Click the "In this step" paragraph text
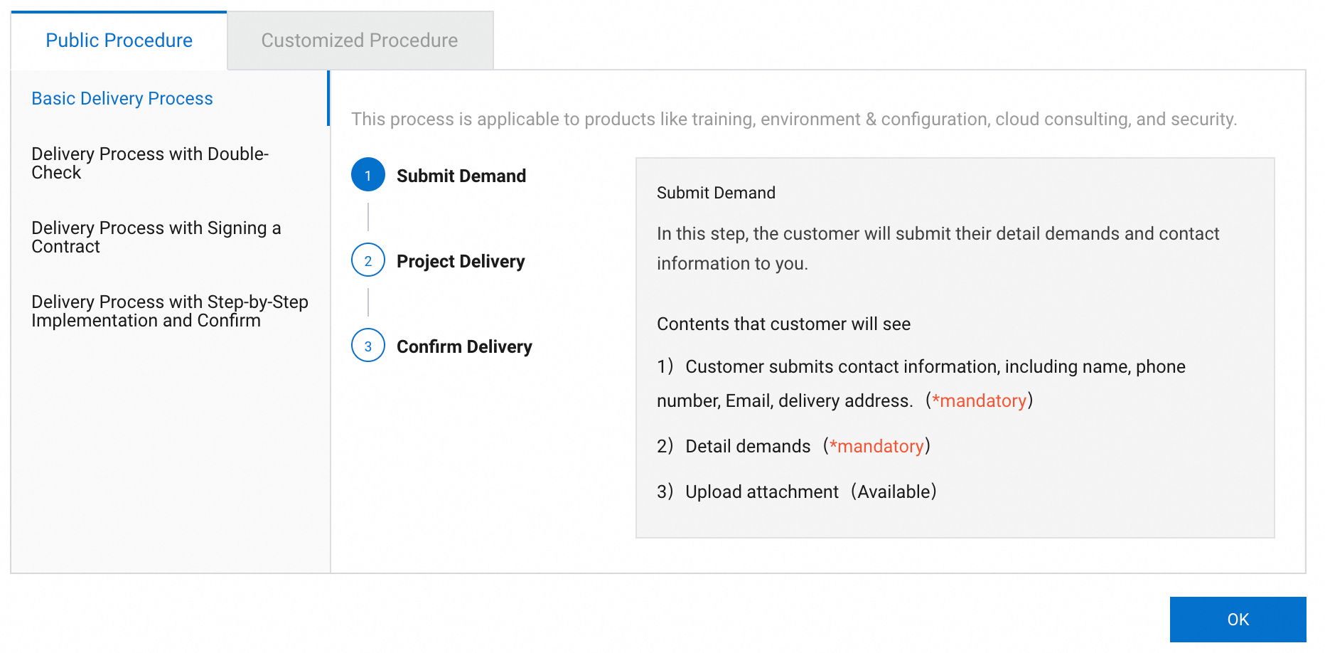Screen dimensions: 1325x653 (938, 248)
